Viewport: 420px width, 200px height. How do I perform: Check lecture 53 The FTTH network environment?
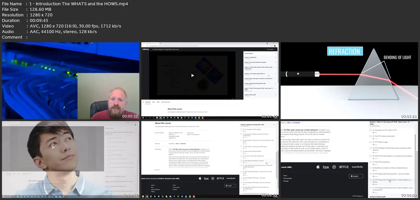[370, 136]
